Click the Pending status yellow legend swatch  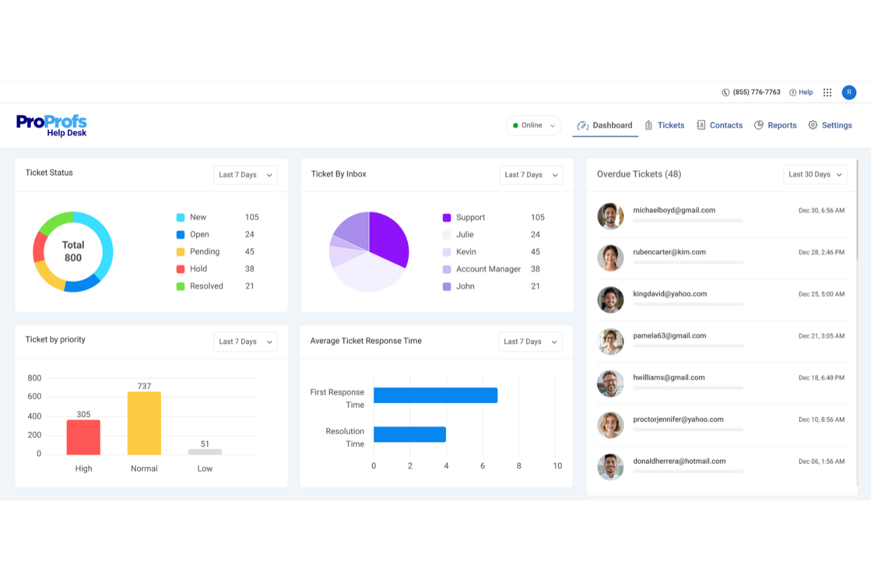[x=181, y=252]
